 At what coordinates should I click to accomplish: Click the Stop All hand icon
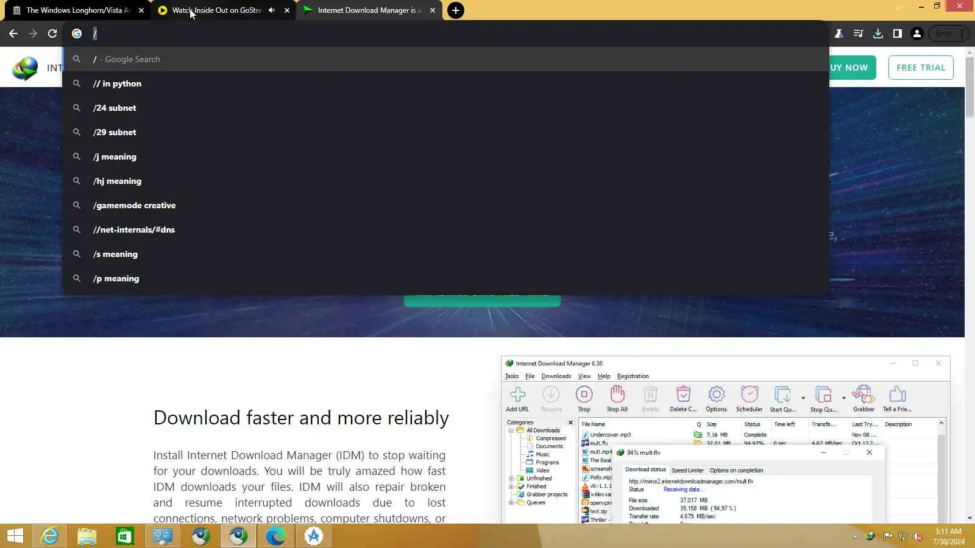617,399
